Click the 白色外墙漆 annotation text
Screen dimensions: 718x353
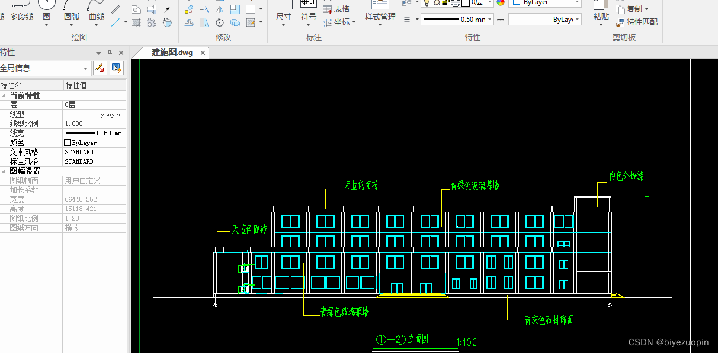click(627, 176)
